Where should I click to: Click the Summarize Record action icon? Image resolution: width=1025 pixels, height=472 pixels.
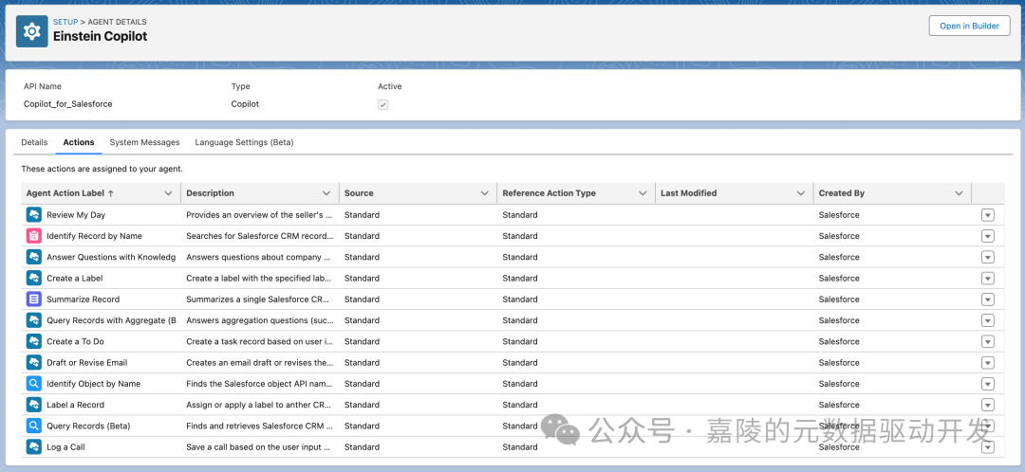(x=34, y=299)
